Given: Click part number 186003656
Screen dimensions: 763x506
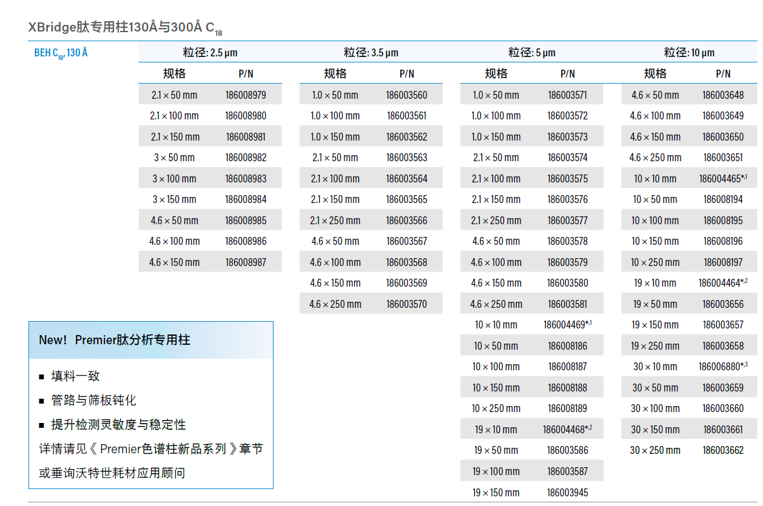Looking at the screenshot, I should pyautogui.click(x=723, y=304).
